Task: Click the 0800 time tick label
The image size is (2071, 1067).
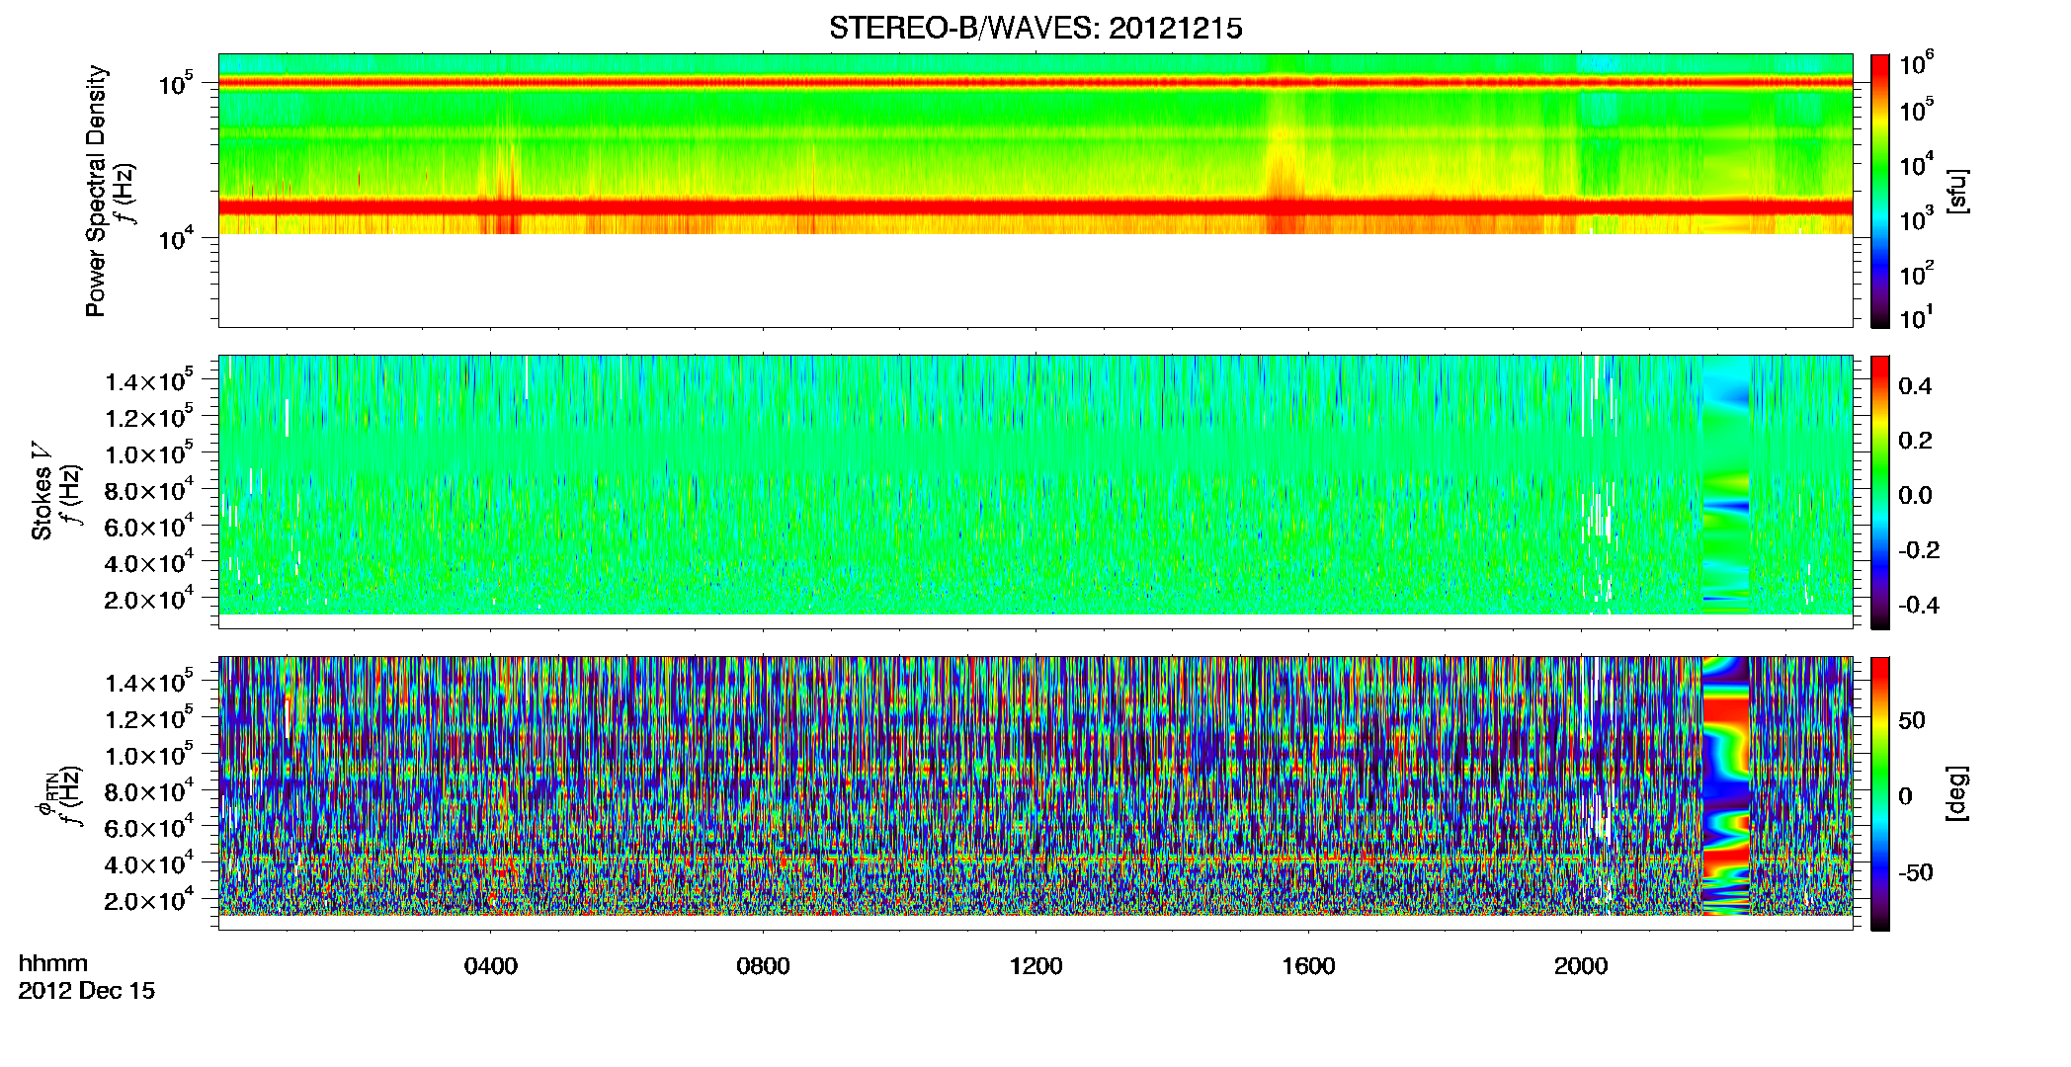Action: tap(763, 966)
